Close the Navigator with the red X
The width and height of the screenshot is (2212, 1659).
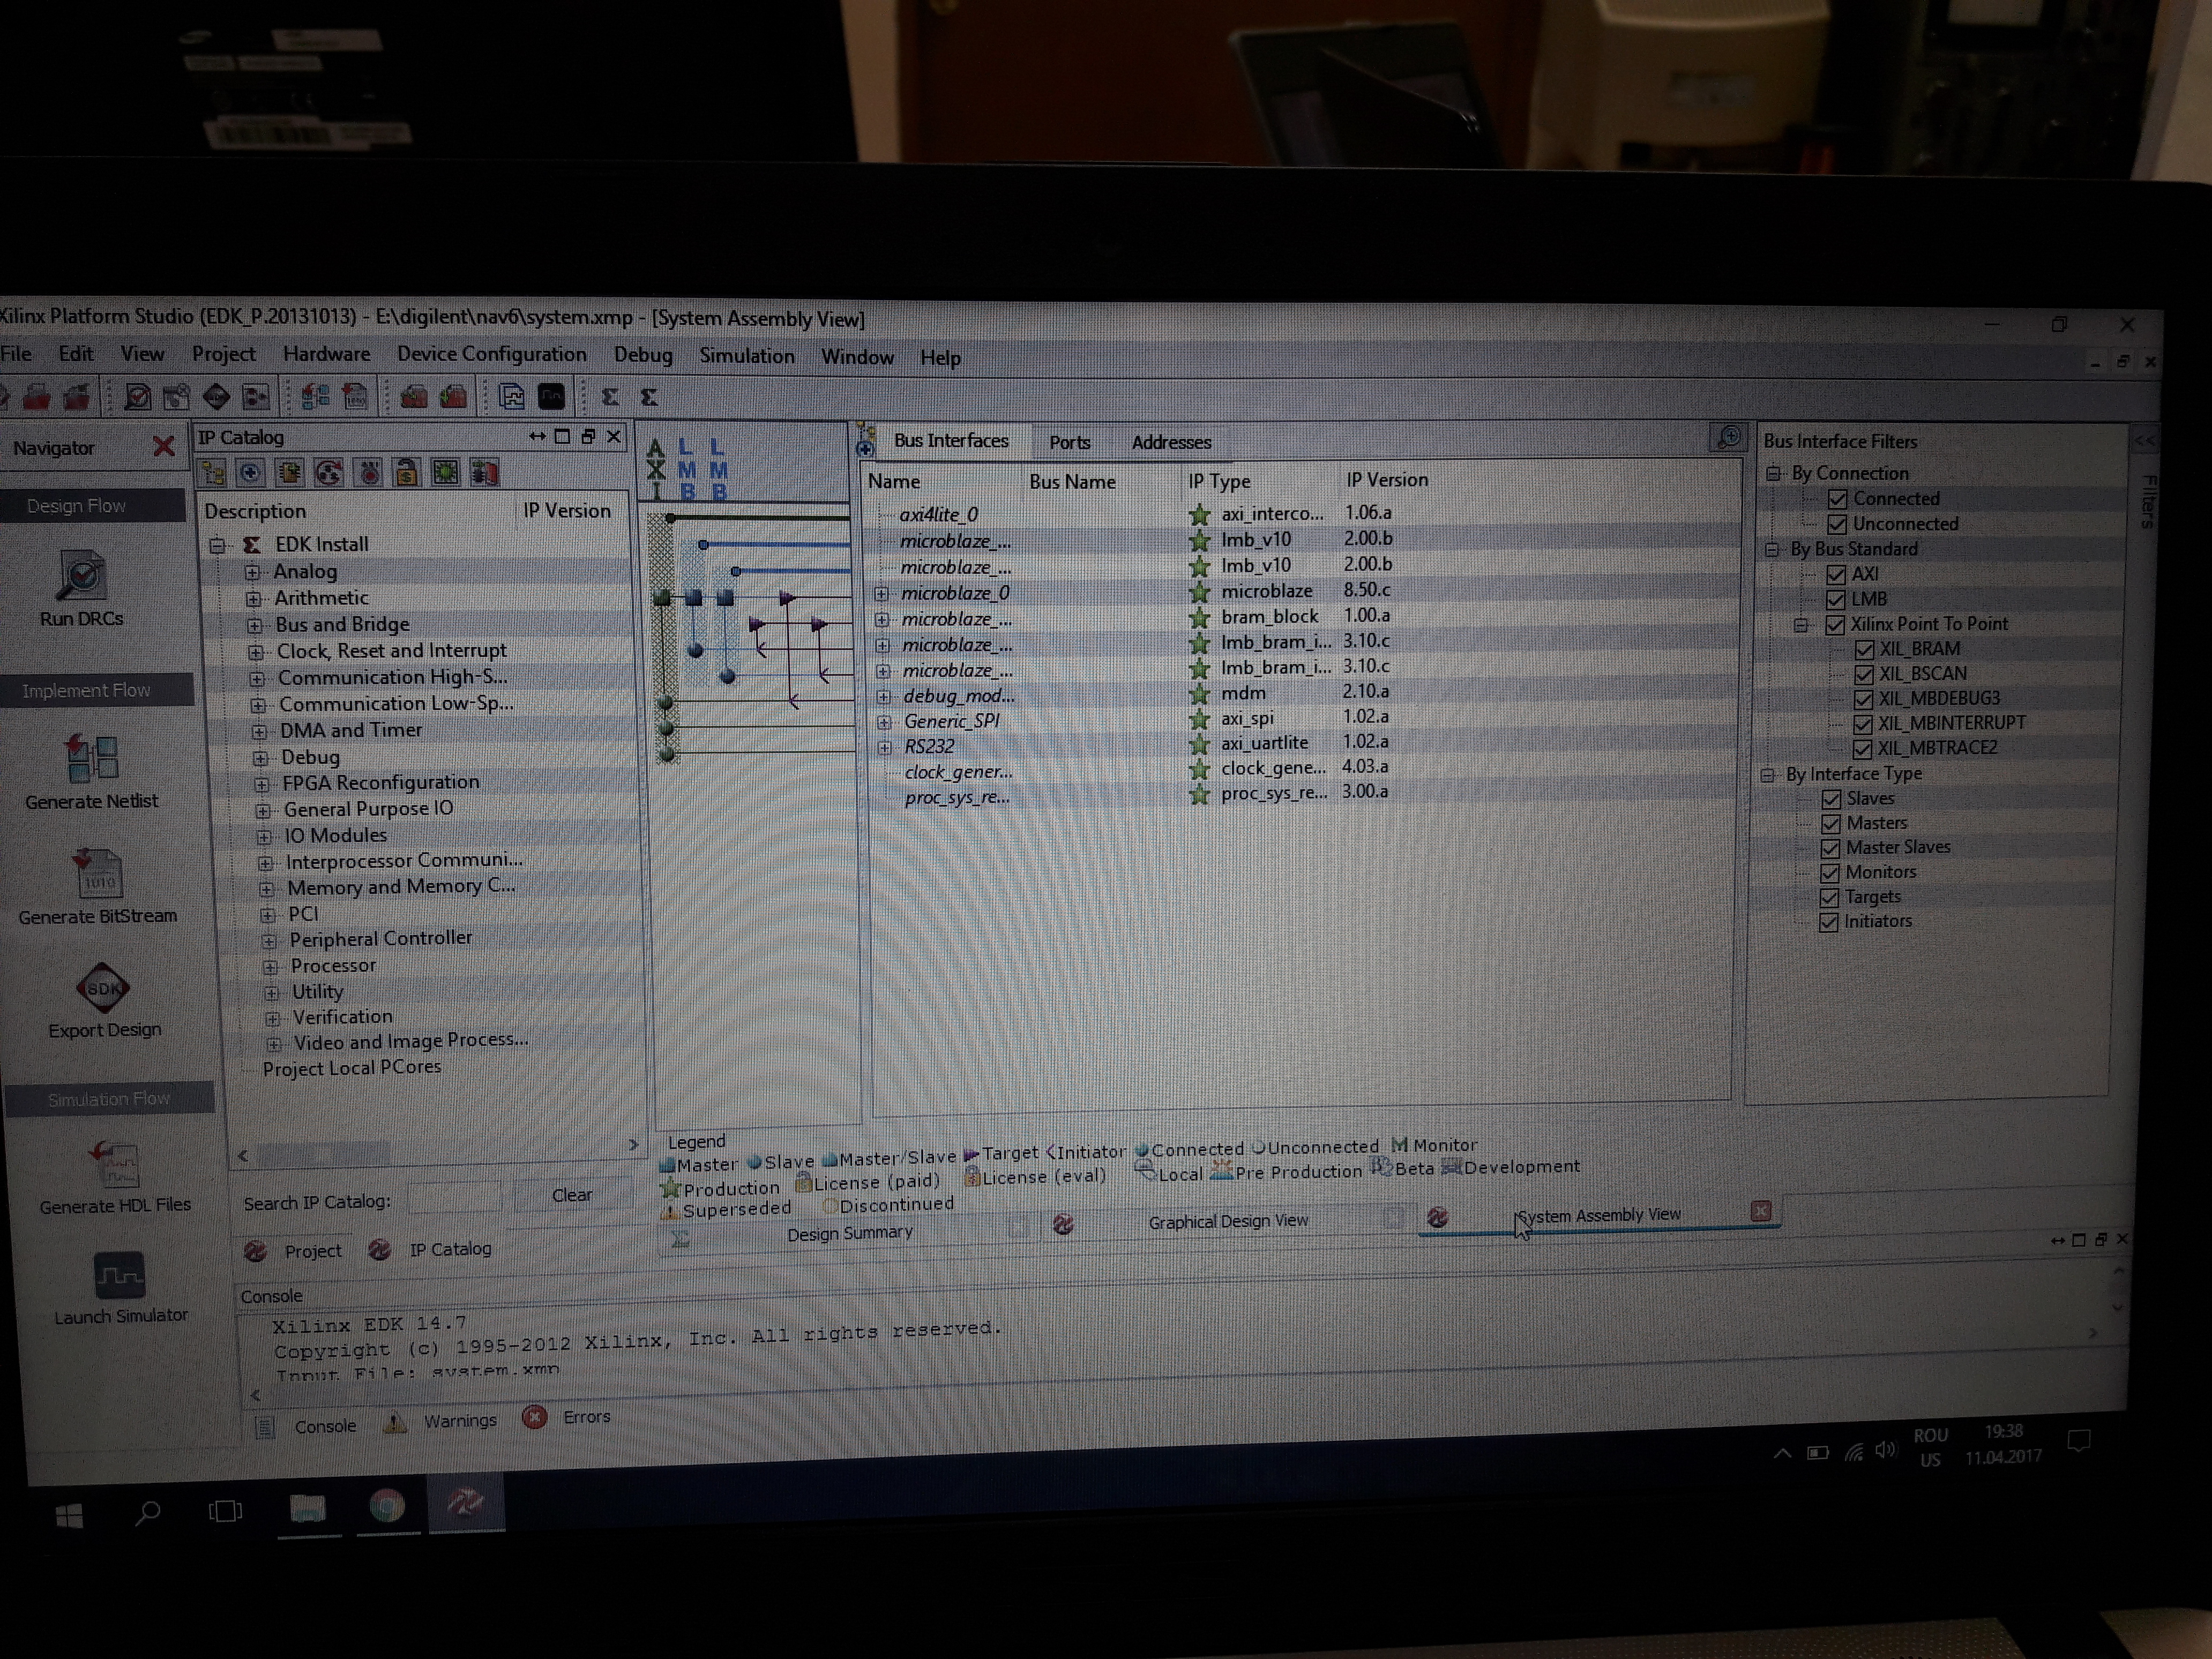coord(164,446)
